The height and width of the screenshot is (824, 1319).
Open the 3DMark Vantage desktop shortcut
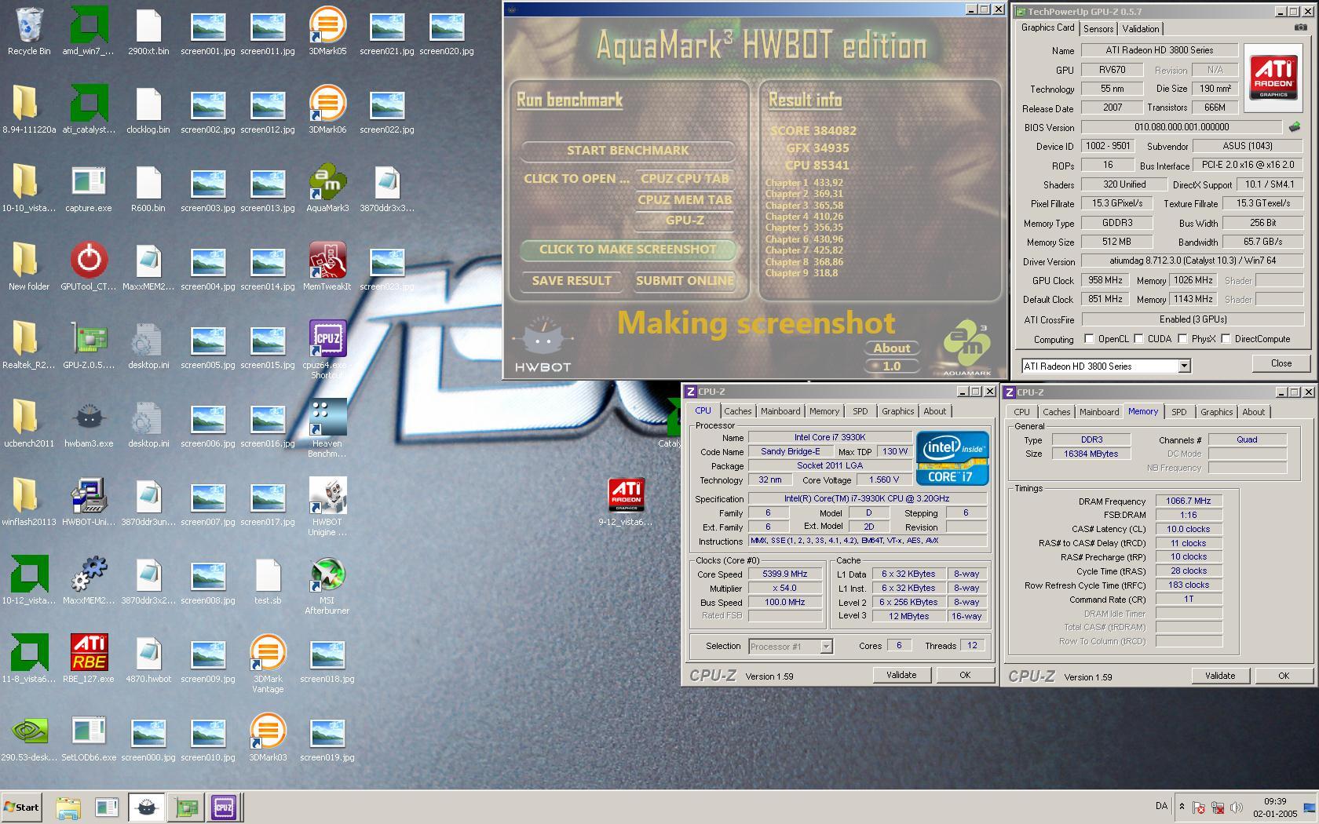click(x=268, y=663)
